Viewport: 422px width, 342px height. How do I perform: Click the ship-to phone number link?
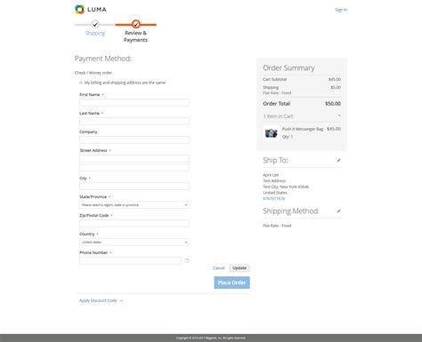[x=274, y=198]
